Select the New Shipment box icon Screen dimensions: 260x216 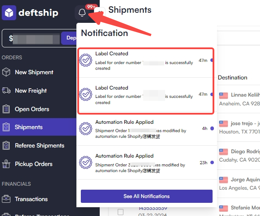6,72
